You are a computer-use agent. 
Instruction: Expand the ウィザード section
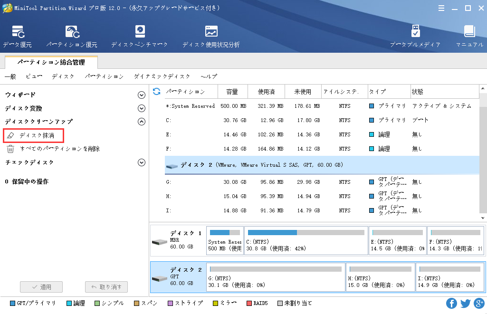(142, 95)
